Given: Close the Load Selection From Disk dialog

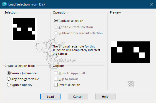Looking at the screenshot, I should [x=152, y=4].
